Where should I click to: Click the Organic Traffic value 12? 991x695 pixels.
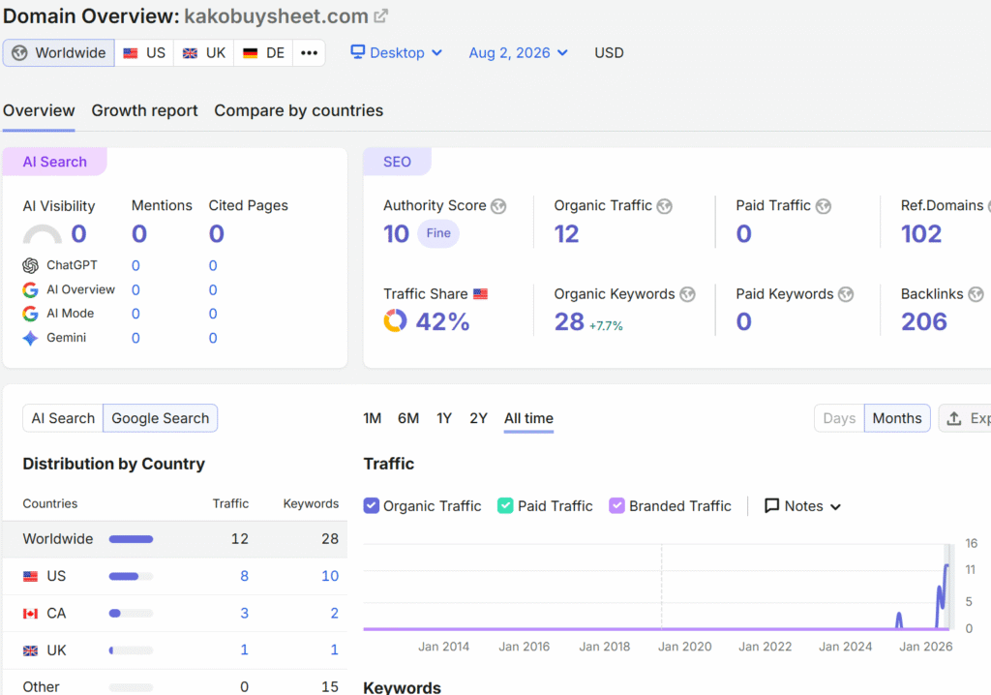pos(566,234)
